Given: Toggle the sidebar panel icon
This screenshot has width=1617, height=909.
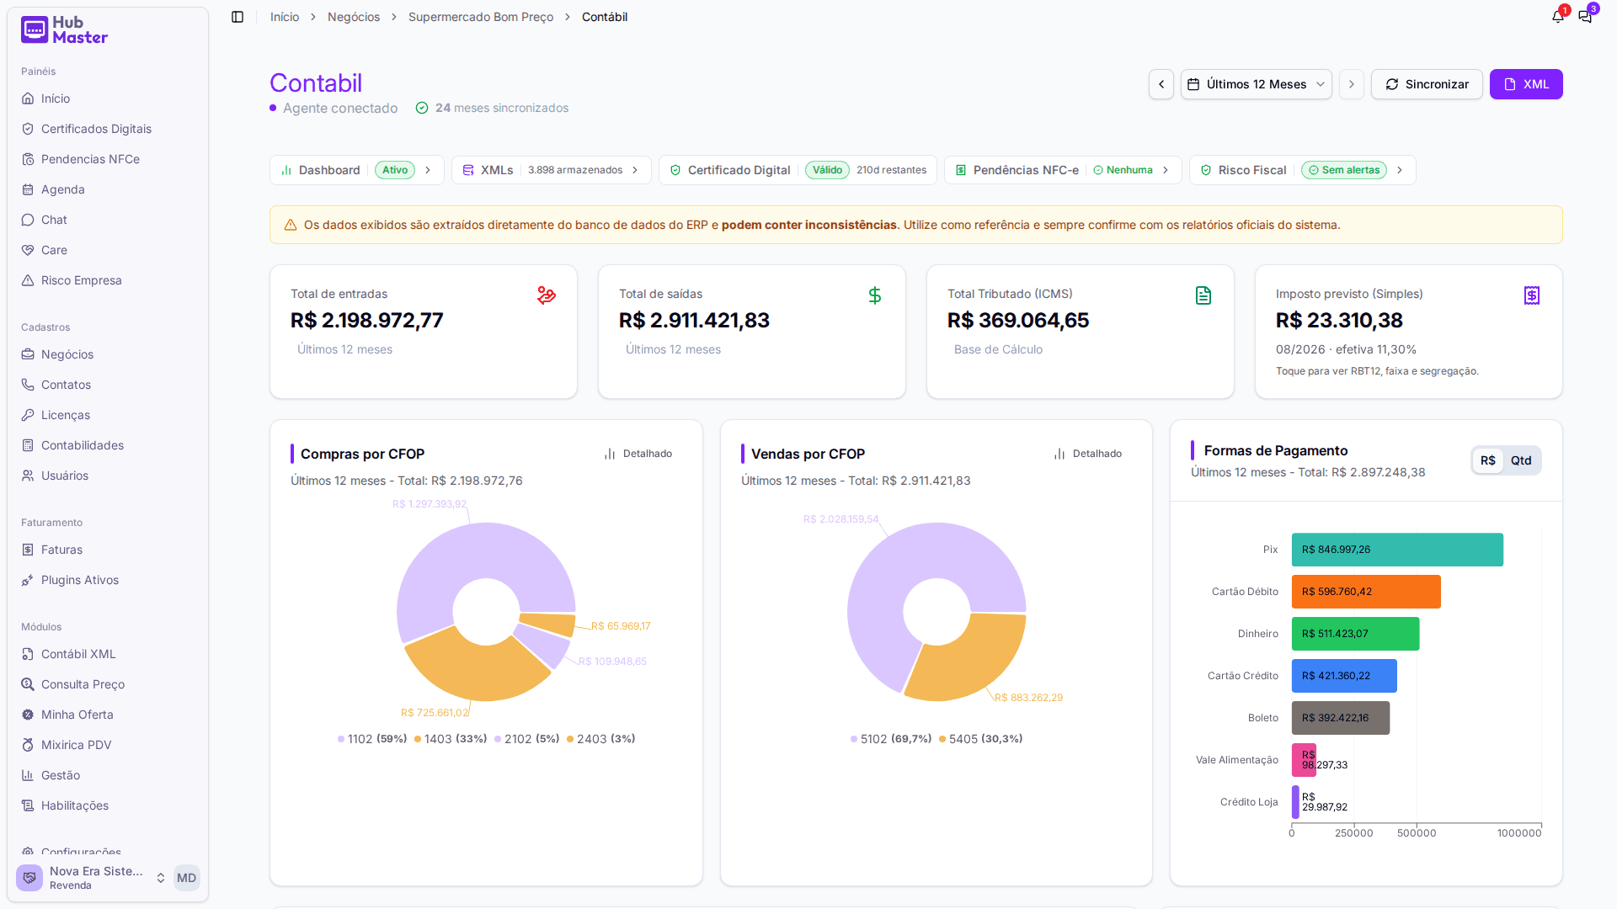Looking at the screenshot, I should pyautogui.click(x=237, y=17).
